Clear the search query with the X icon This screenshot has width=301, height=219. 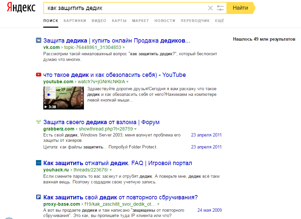click(x=210, y=8)
